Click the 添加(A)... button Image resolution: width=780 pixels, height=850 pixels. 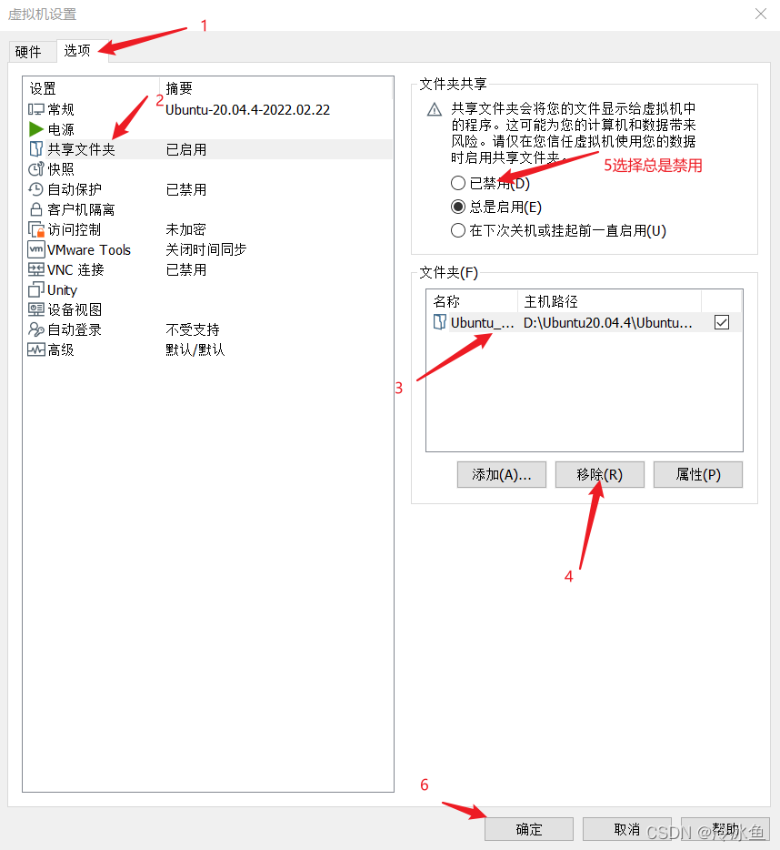502,475
